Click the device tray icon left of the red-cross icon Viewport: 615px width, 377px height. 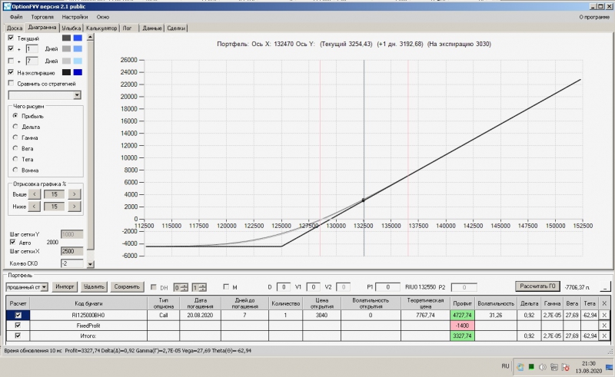click(554, 367)
